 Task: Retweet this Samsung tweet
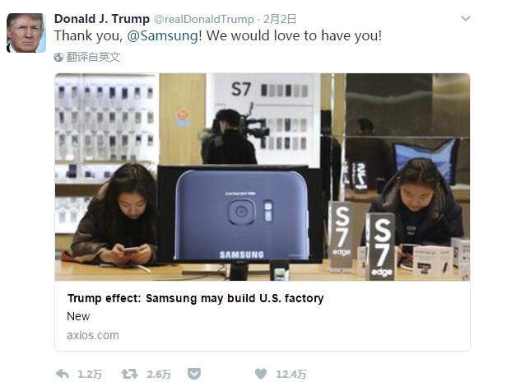point(129,374)
